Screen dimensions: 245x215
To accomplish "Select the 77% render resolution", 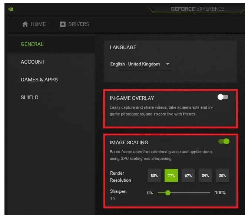I will coord(171,175).
